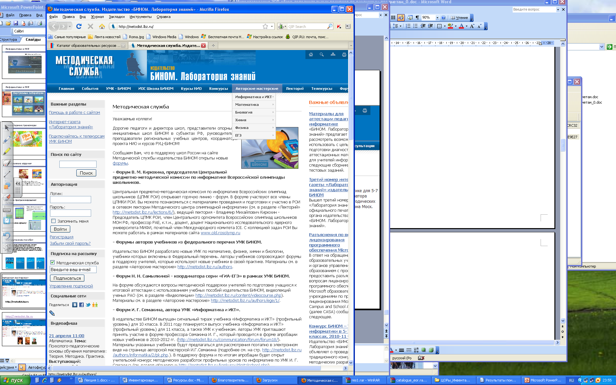Screen dimensions: 616x385
Task: Share via Twitter bird icon
Action: (88, 305)
